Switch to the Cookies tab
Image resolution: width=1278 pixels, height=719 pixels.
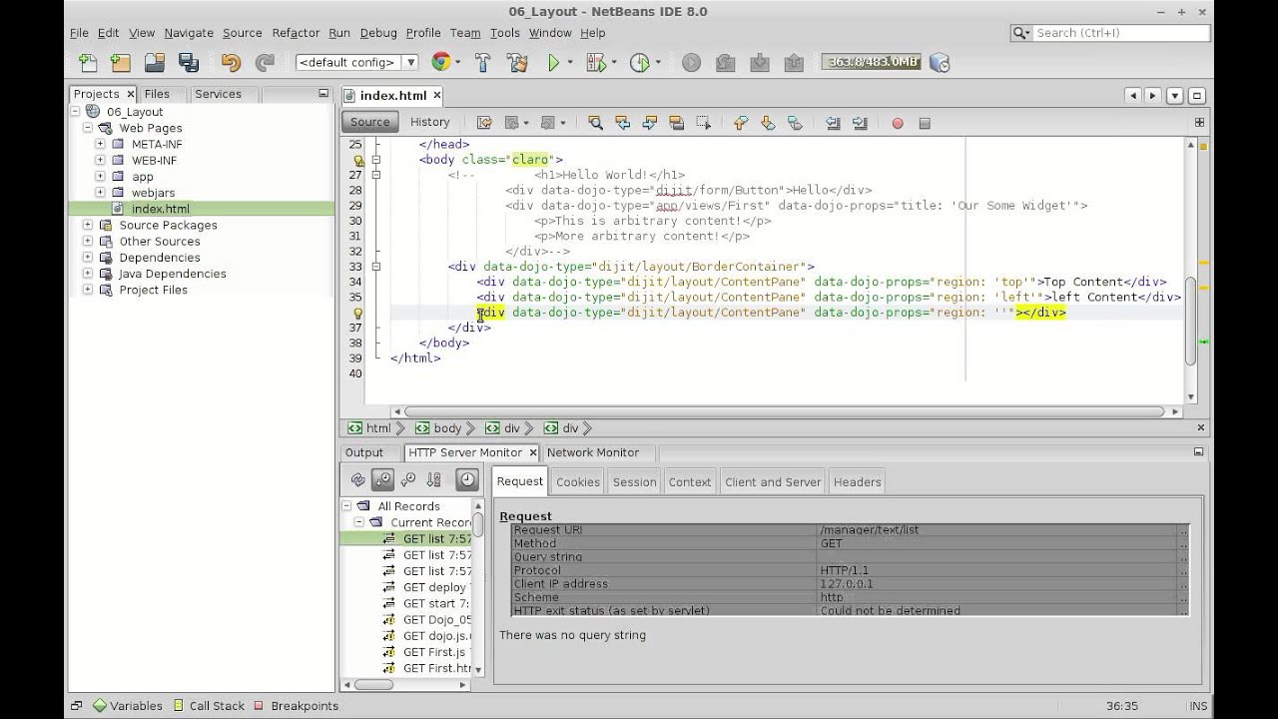pos(578,481)
